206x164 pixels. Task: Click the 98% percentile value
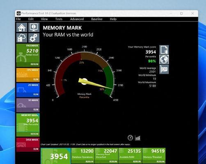coord(152,61)
